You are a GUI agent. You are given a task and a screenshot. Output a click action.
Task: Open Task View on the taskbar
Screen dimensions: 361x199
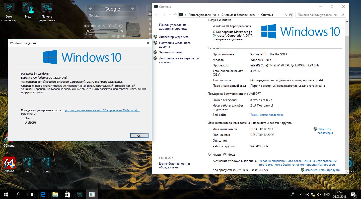pyautogui.click(x=30, y=194)
